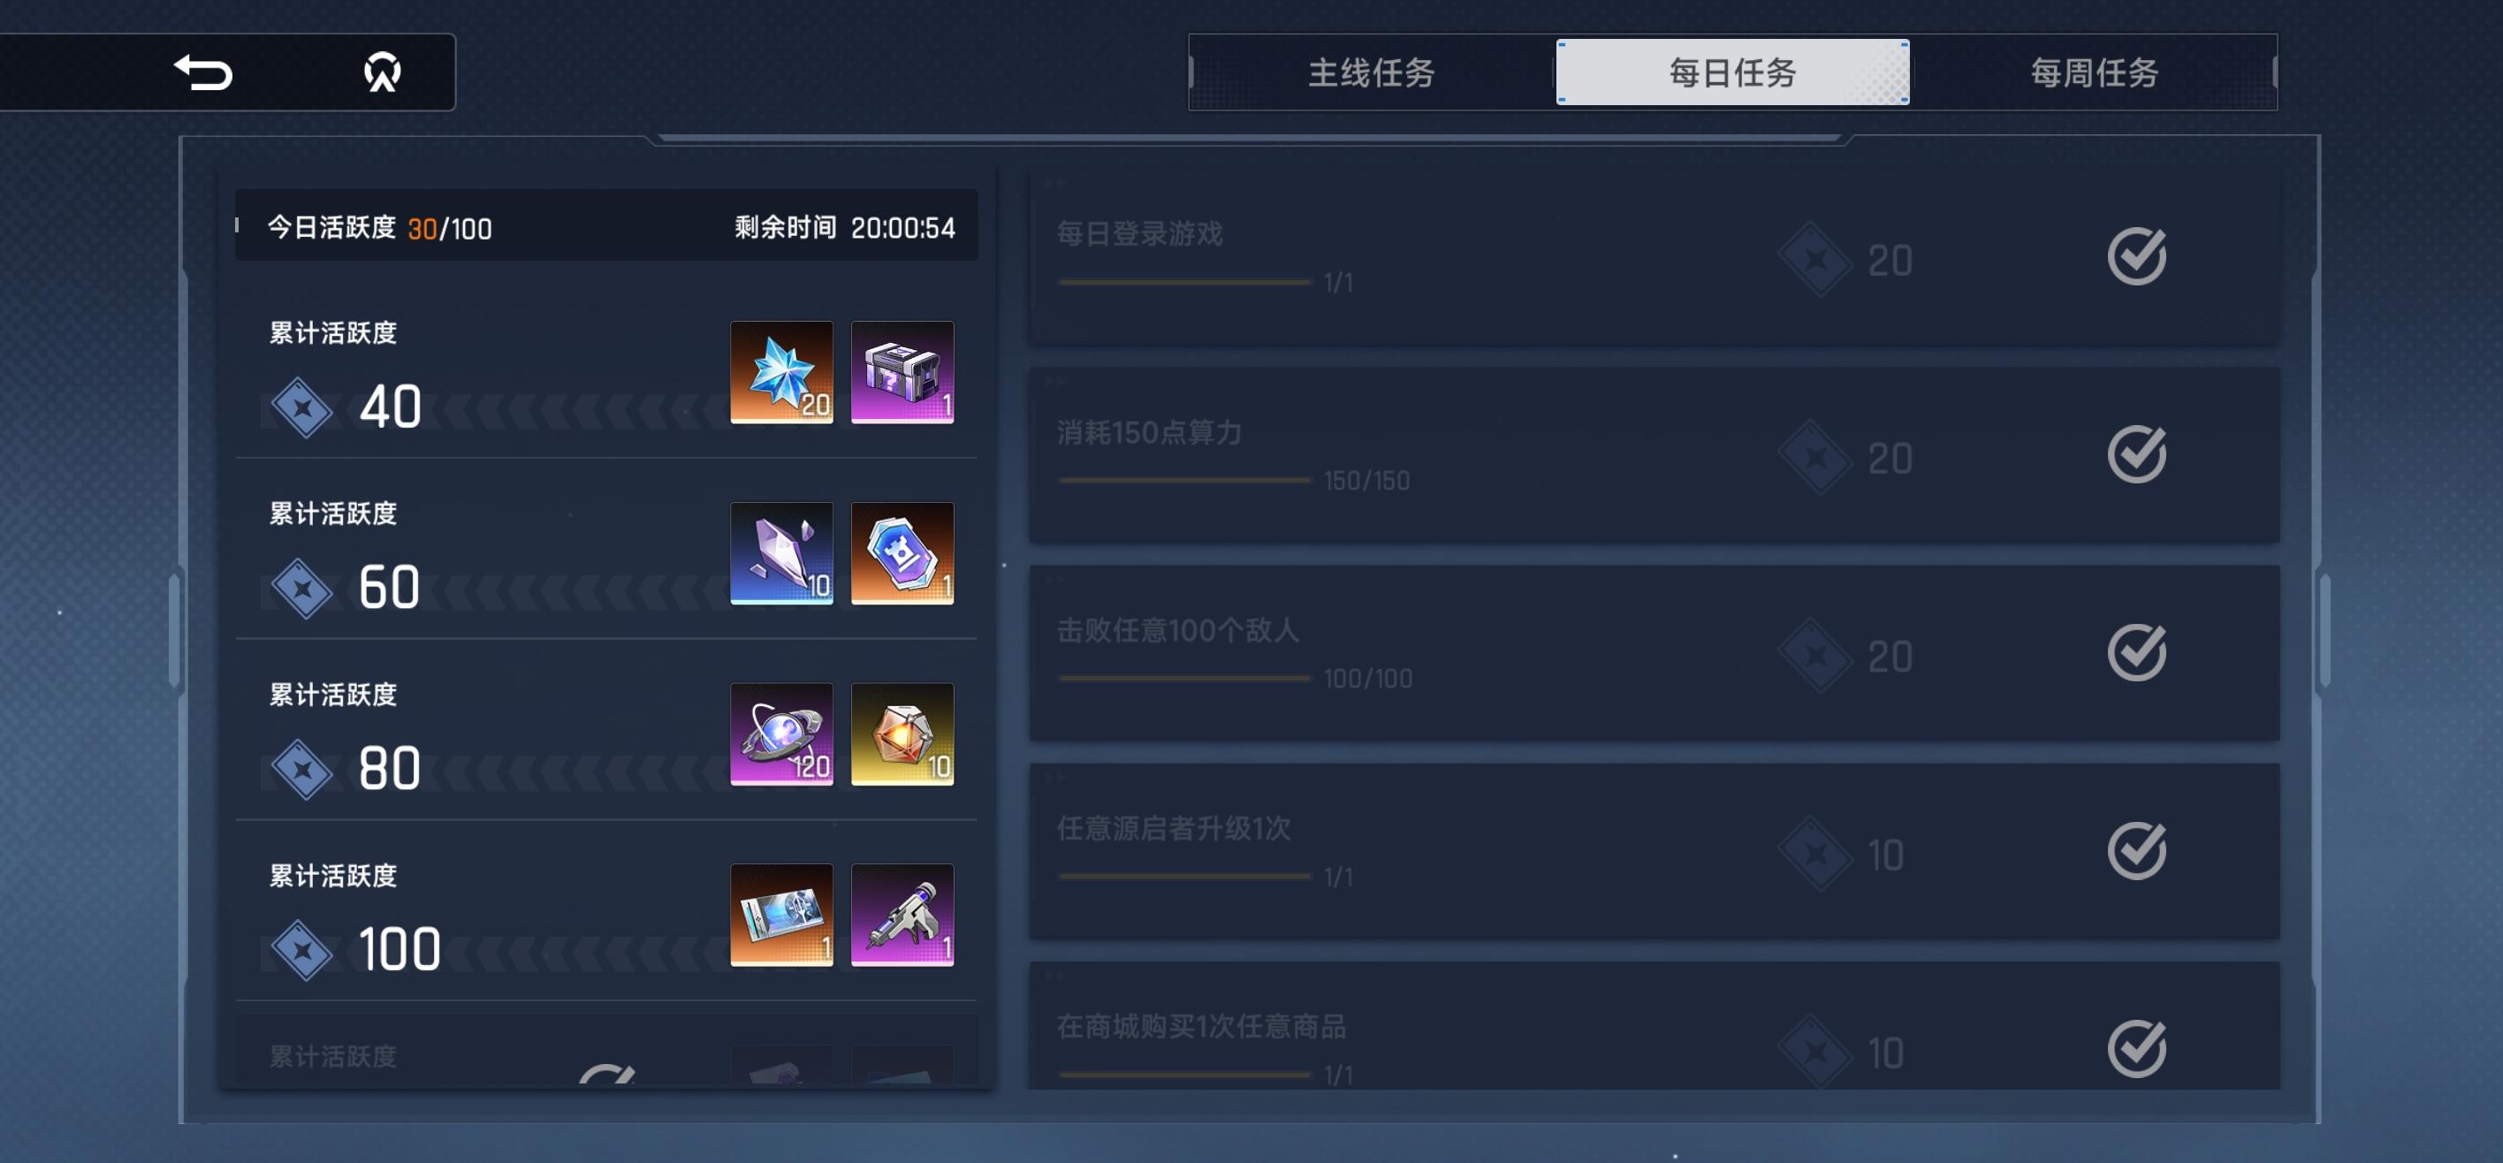Open the home emblem icon
2503x1163 pixels.
[382, 72]
